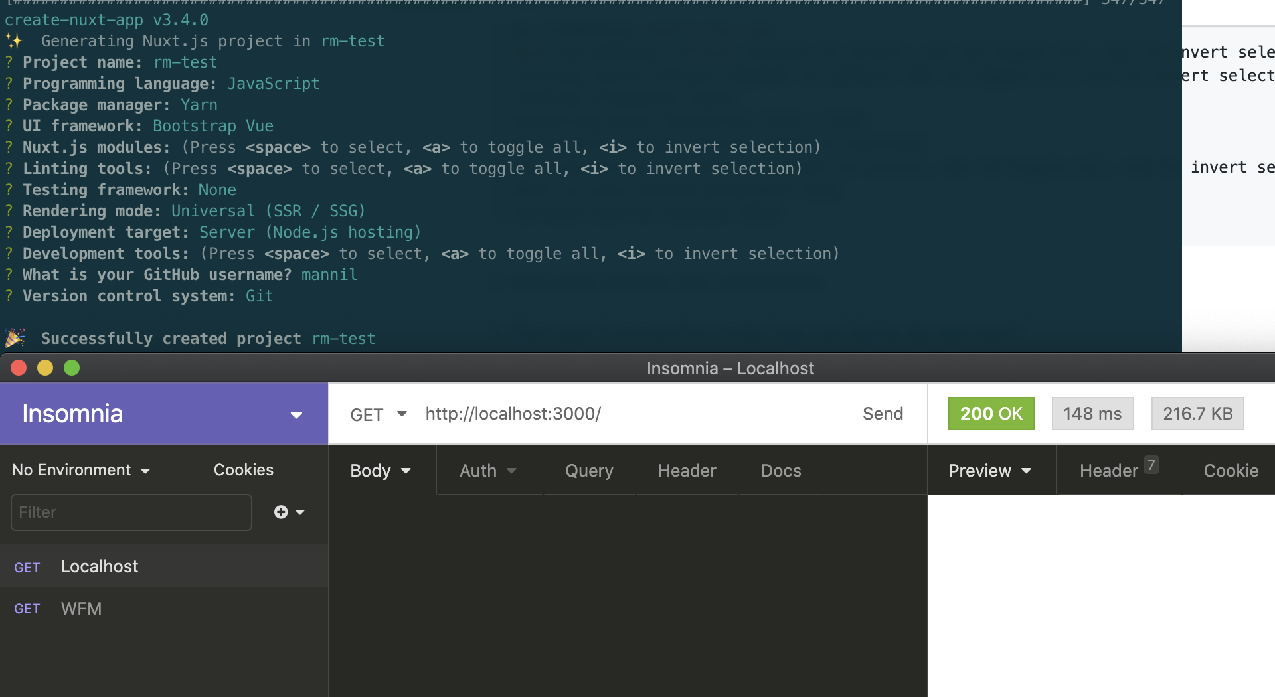This screenshot has width=1275, height=697.
Task: Switch to the response Header tab
Action: [1119, 471]
